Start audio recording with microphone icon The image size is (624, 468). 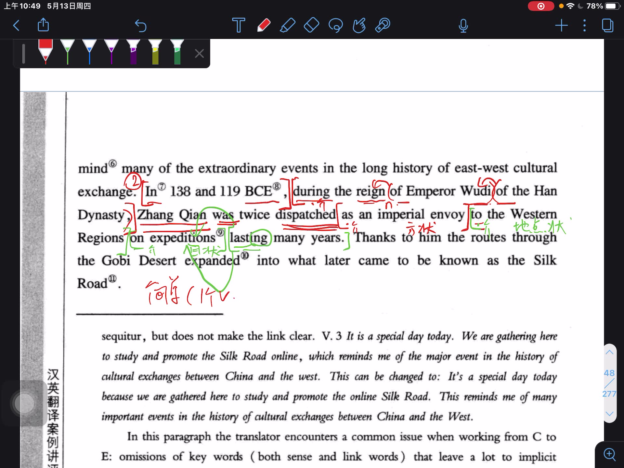tap(463, 26)
